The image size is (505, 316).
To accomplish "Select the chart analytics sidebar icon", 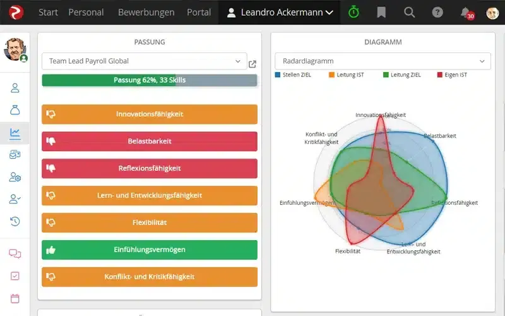I will (15, 133).
